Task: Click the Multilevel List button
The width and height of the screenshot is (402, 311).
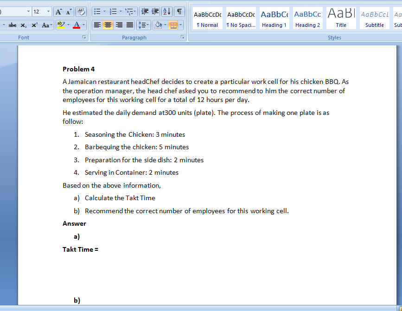Action: point(130,12)
